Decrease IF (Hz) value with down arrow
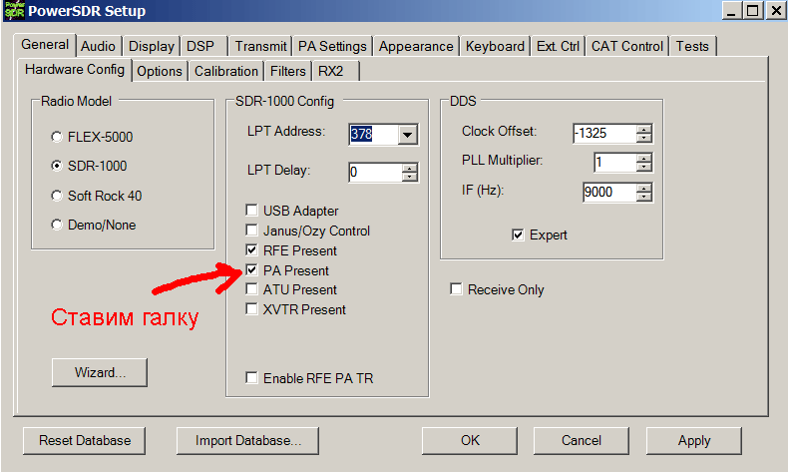This screenshot has height=472, width=788. click(x=644, y=198)
